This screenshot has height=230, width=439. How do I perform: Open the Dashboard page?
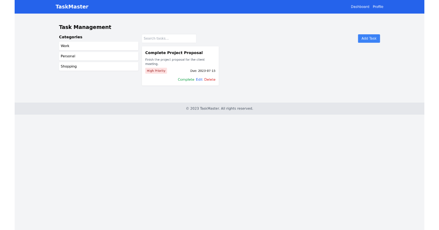tap(360, 7)
